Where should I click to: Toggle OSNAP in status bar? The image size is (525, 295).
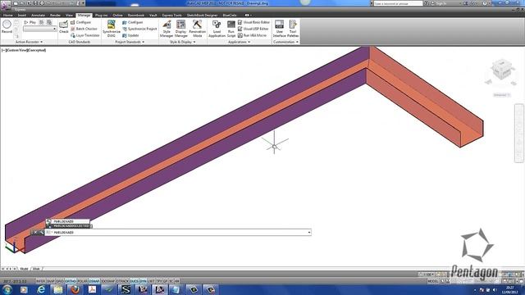(x=94, y=281)
